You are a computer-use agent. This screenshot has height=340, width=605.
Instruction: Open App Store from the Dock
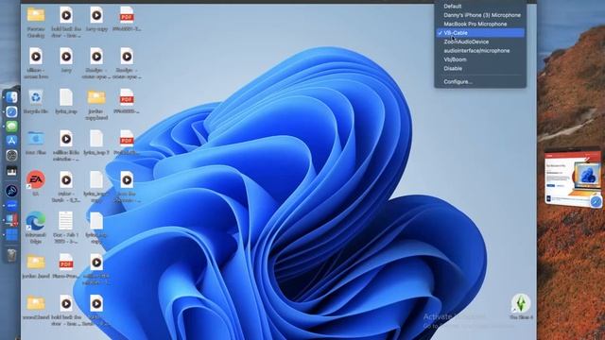click(x=11, y=141)
